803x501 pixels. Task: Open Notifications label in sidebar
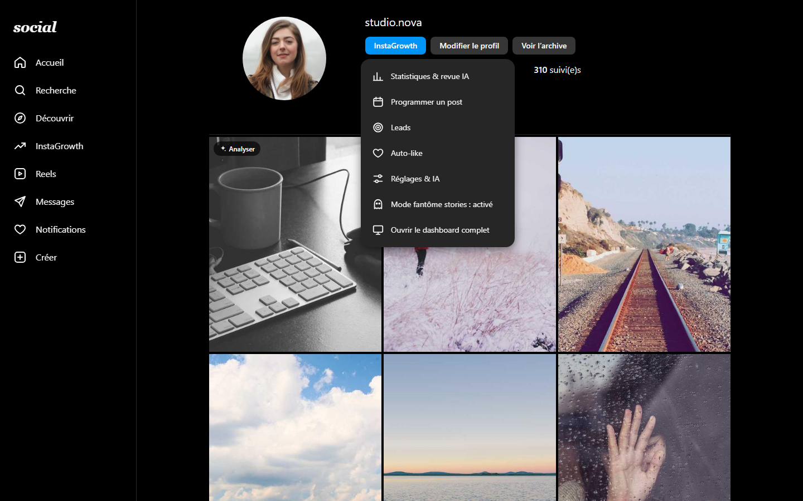[x=61, y=229]
